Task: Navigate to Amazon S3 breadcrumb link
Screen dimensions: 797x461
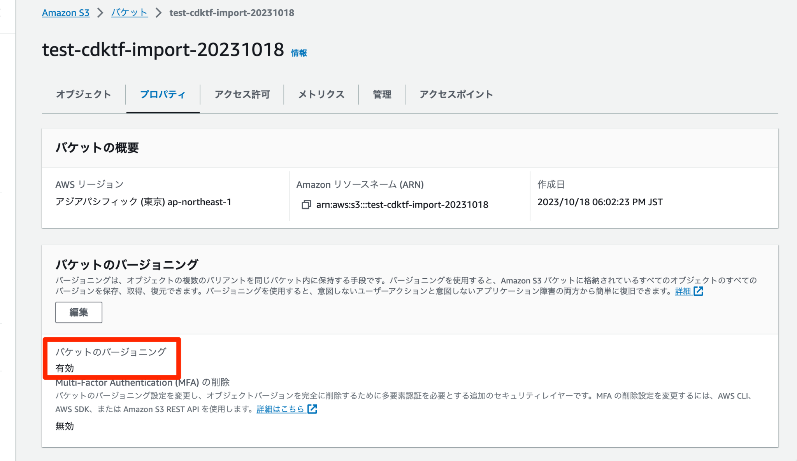Action: [x=65, y=12]
